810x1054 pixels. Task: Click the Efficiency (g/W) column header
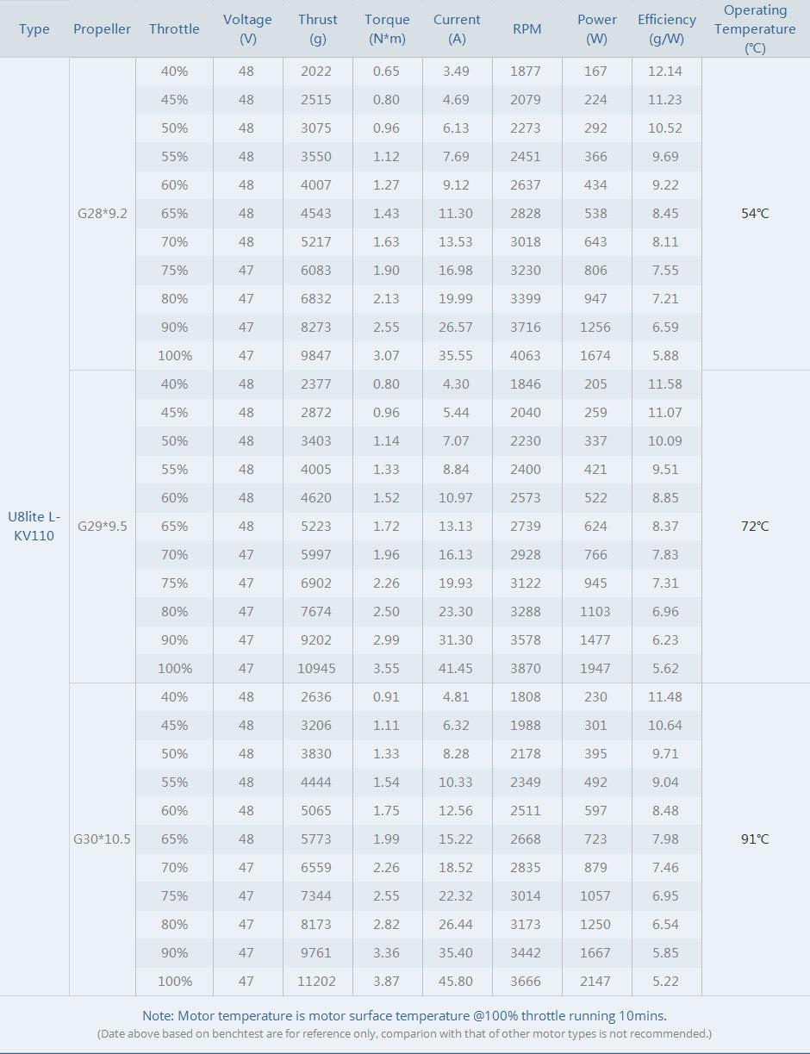coord(666,29)
